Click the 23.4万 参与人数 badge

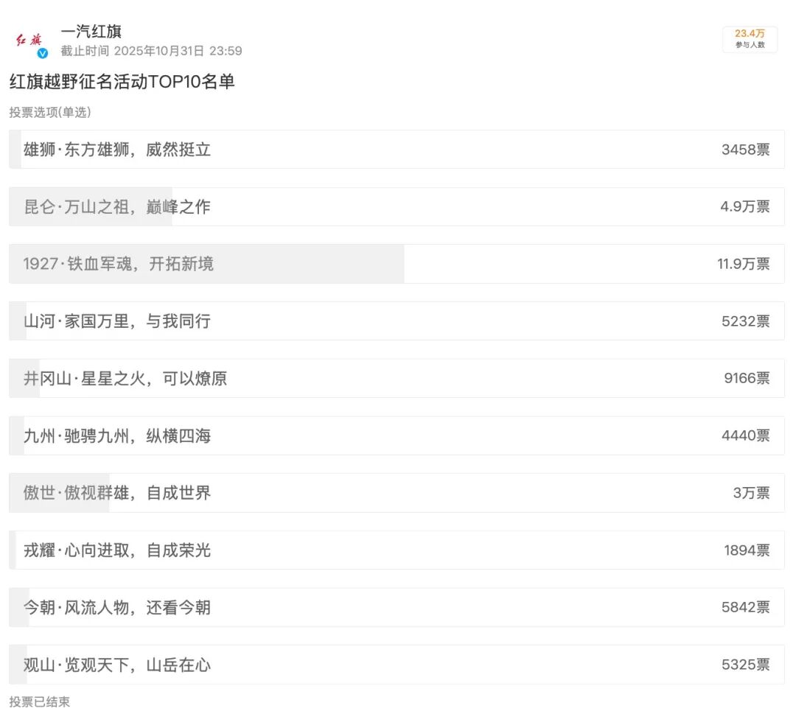[x=750, y=39]
